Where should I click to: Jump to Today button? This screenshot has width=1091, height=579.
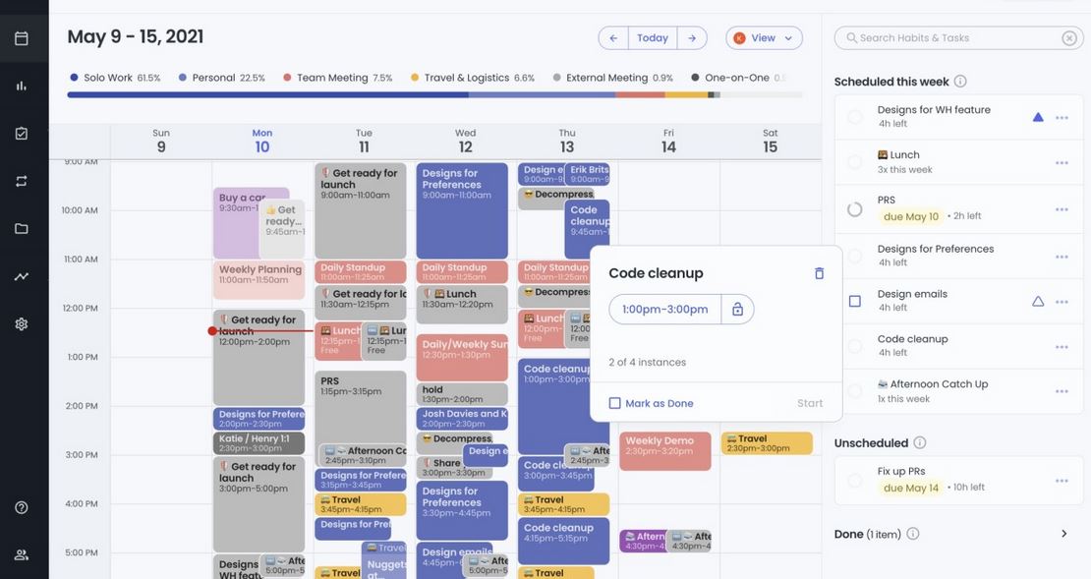pos(653,38)
